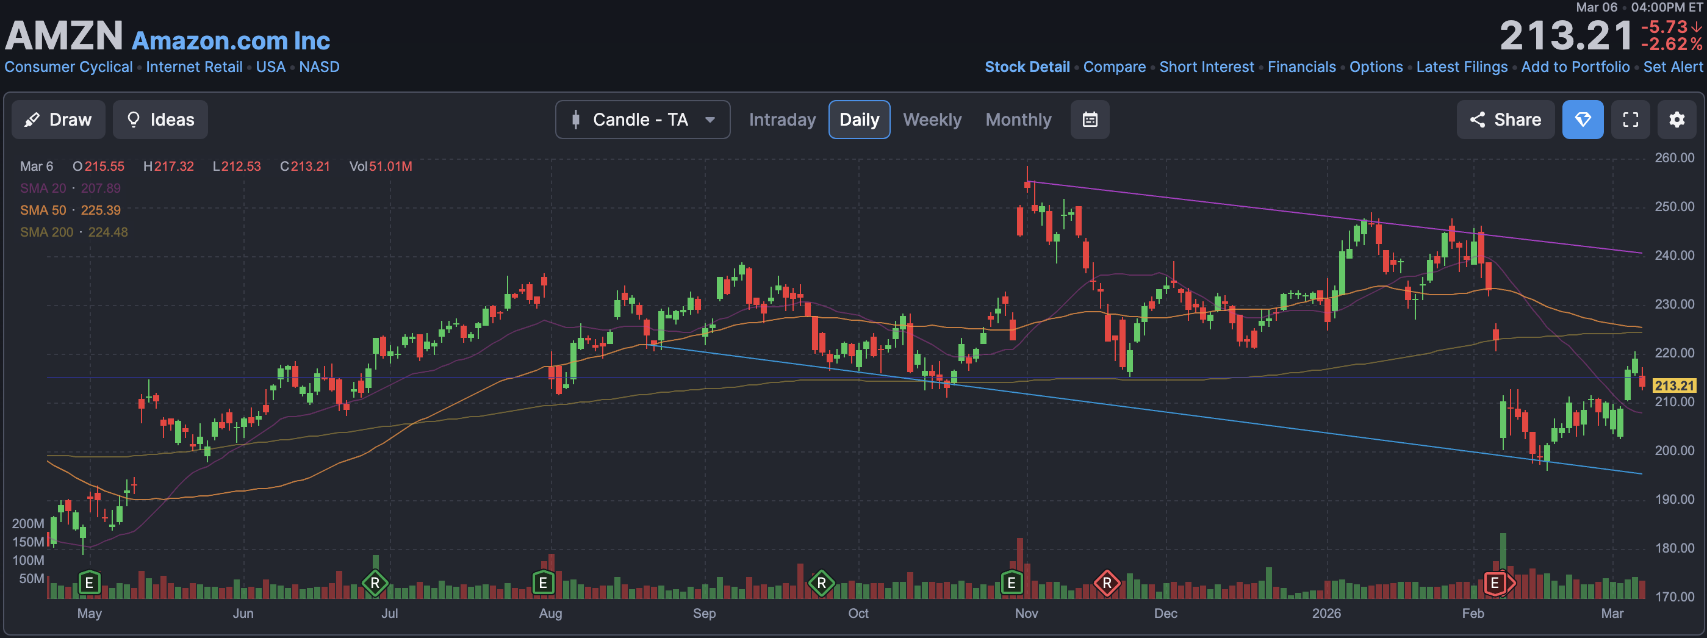
Task: Click the pencil icon in Draw button
Action: click(x=31, y=120)
